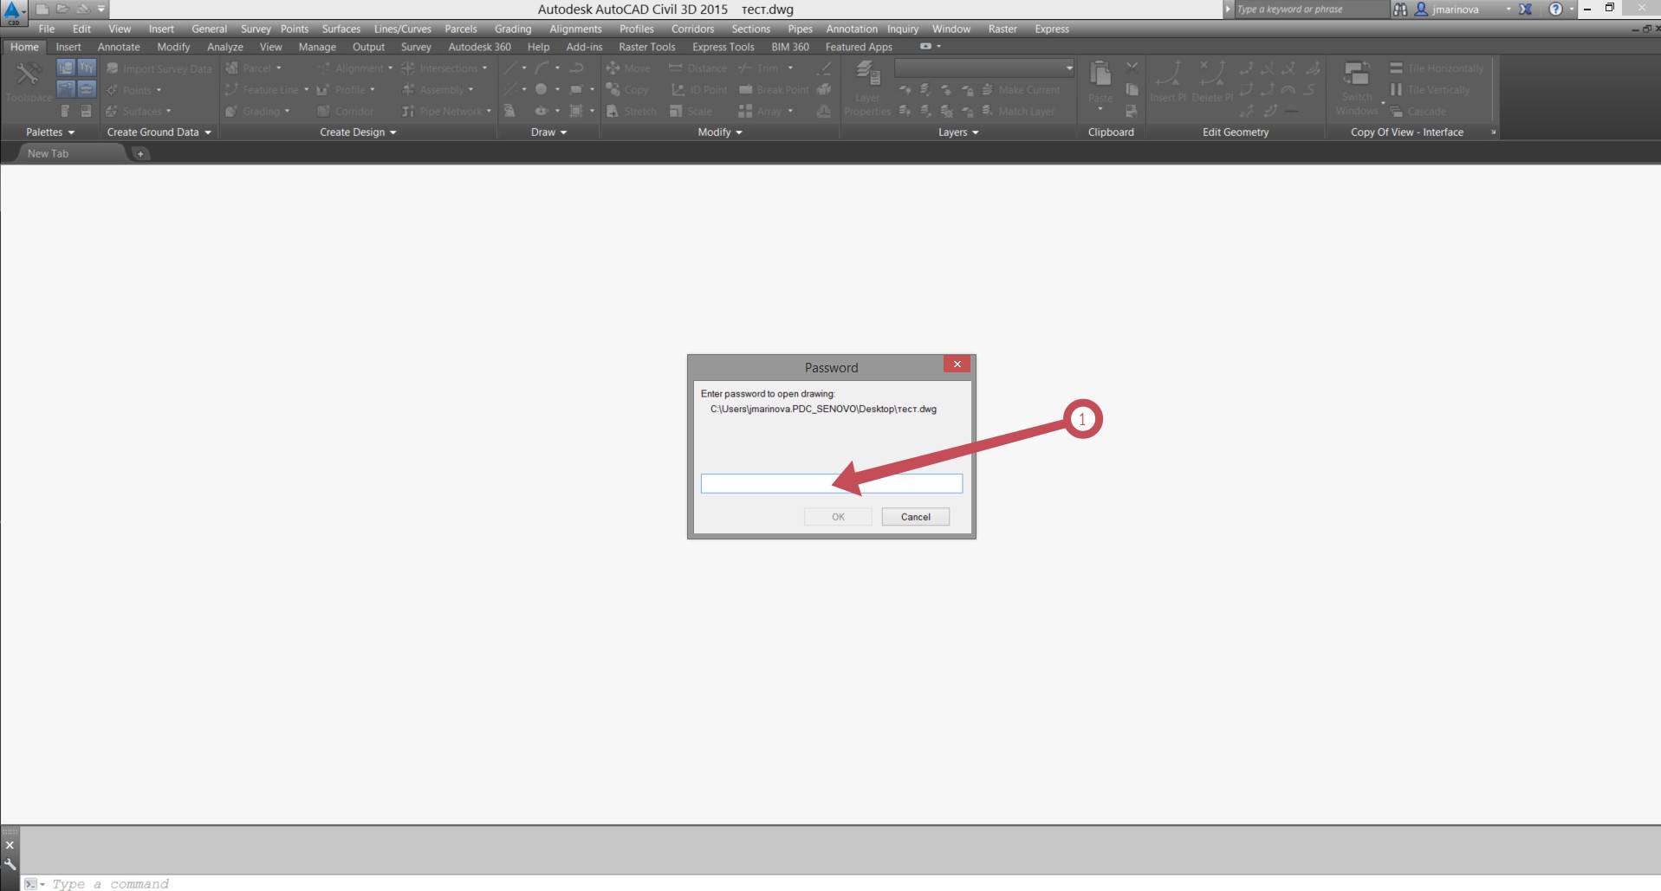This screenshot has width=1661, height=891.
Task: Click Import Survey Data
Action: 159,68
